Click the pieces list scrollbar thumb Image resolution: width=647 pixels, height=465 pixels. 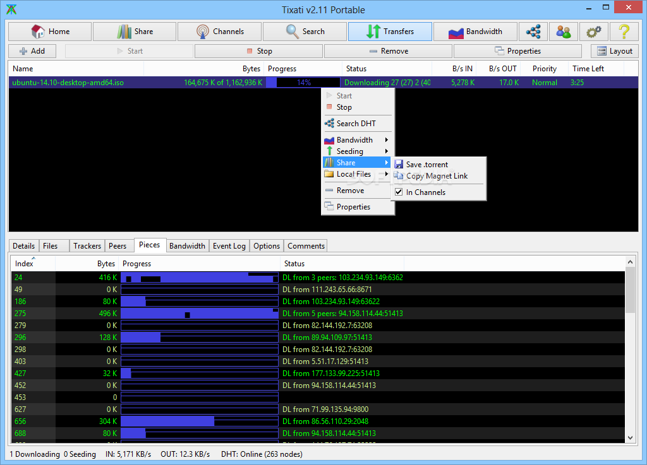[x=630, y=290]
